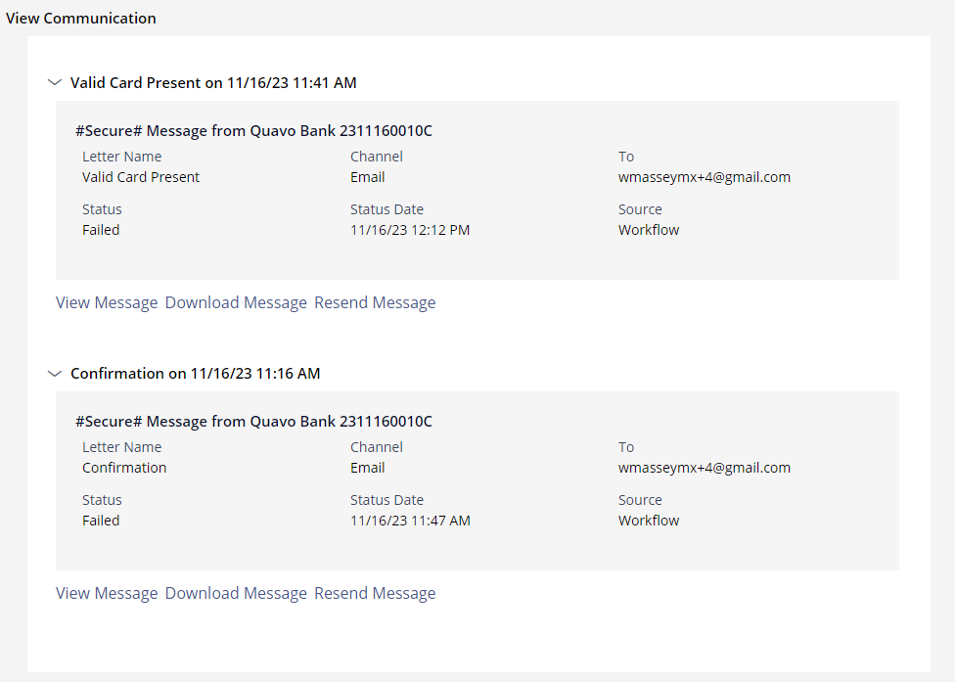
Task: Click Download Message for Confirmation letter
Action: (236, 593)
